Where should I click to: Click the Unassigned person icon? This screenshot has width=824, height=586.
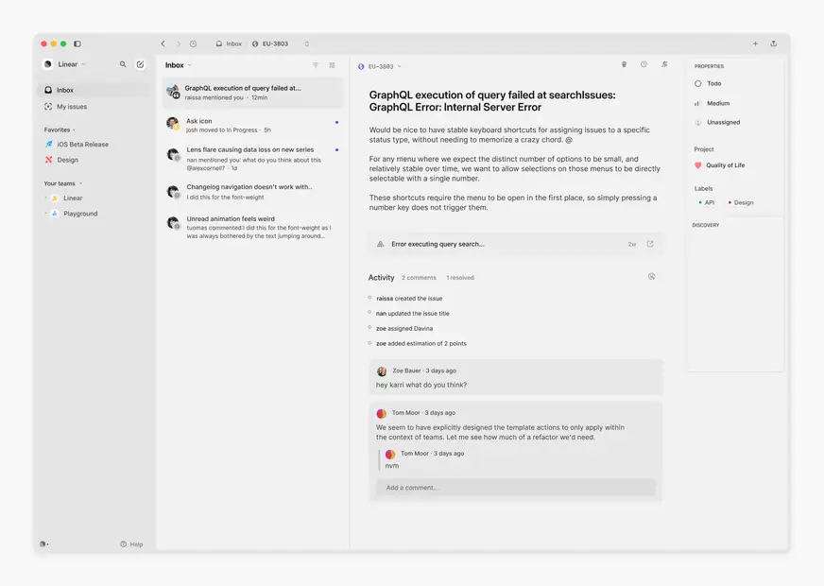pos(698,123)
